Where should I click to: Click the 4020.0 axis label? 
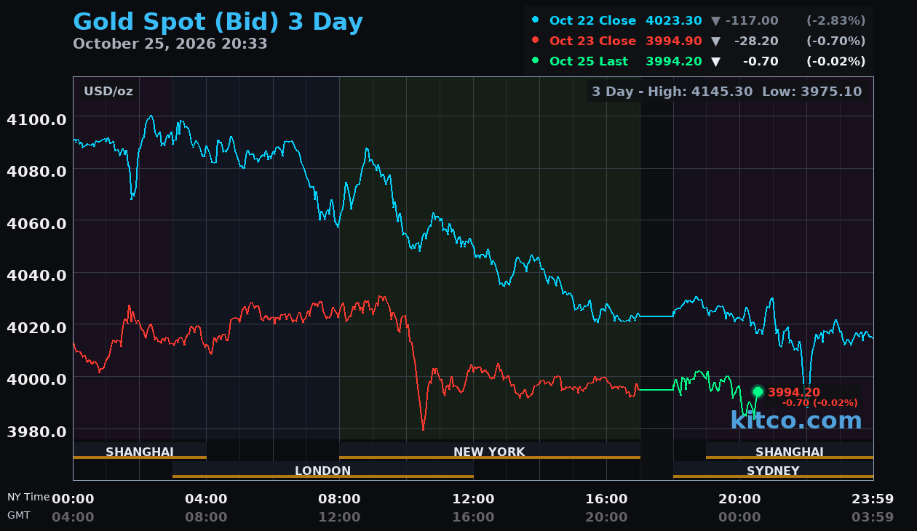tap(36, 327)
